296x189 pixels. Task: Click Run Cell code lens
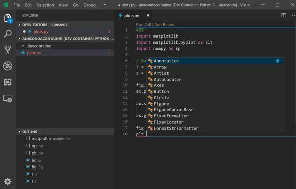point(144,25)
